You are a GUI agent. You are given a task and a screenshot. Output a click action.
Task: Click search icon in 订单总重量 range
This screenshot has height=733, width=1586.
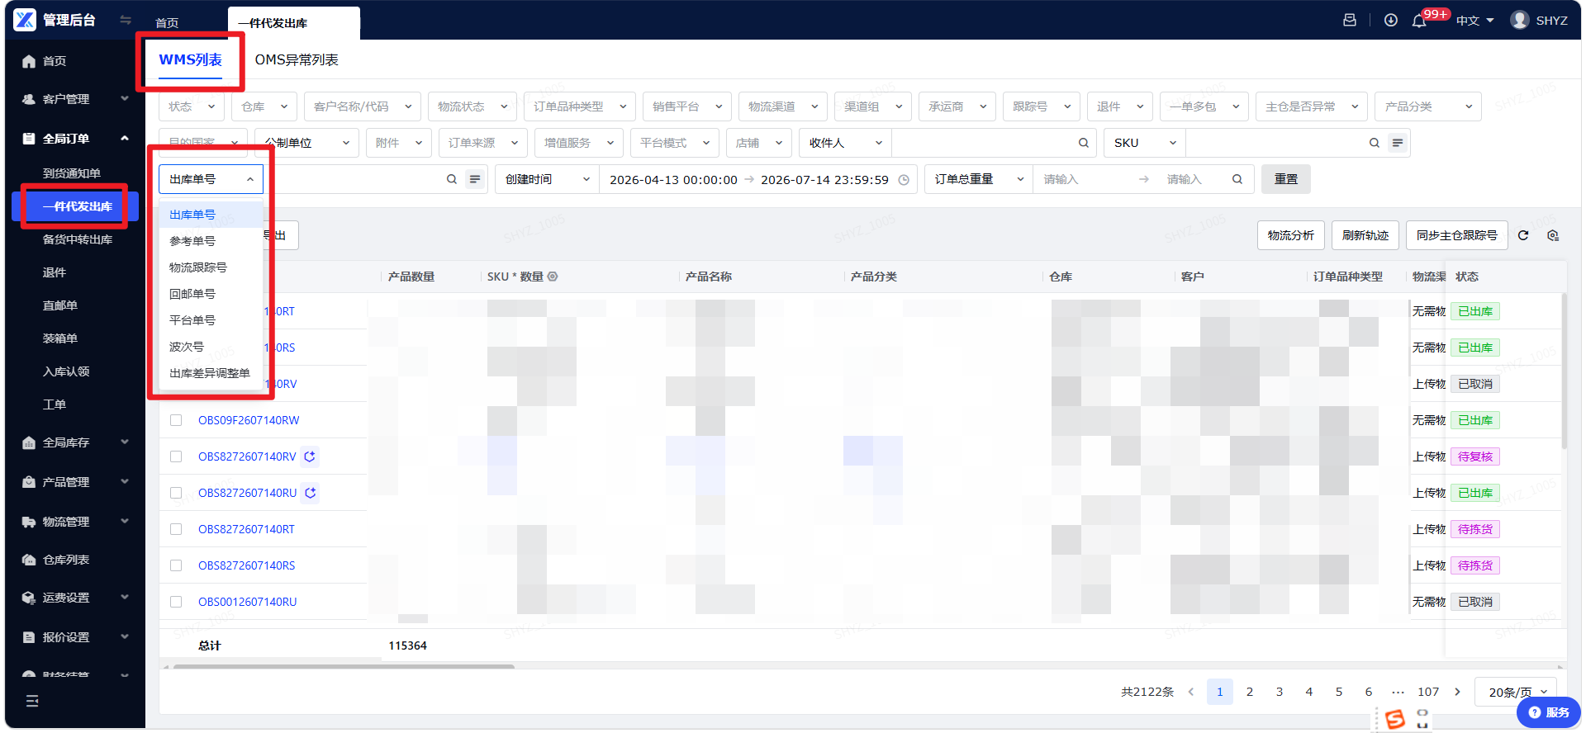(x=1237, y=179)
